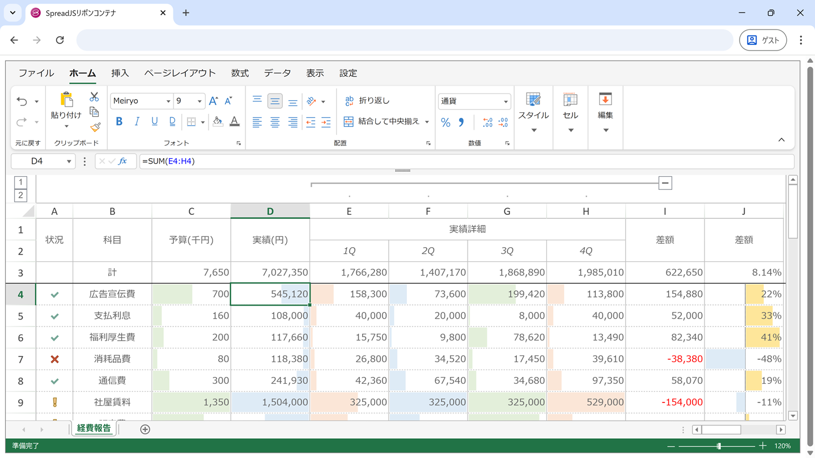Click outline level 1 button
The image size is (815, 458).
pos(20,182)
